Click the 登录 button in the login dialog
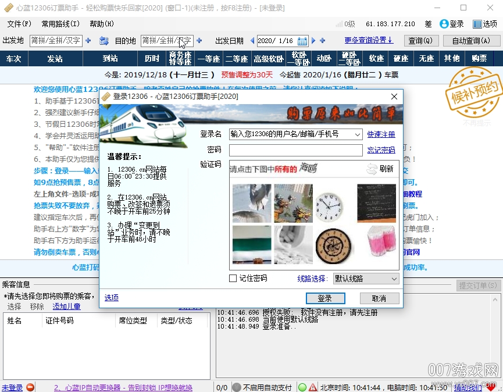This screenshot has width=503, height=392. pos(325,297)
